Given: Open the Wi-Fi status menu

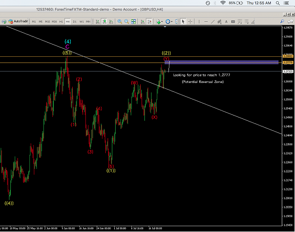Looking at the screenshot, I should [223, 3].
